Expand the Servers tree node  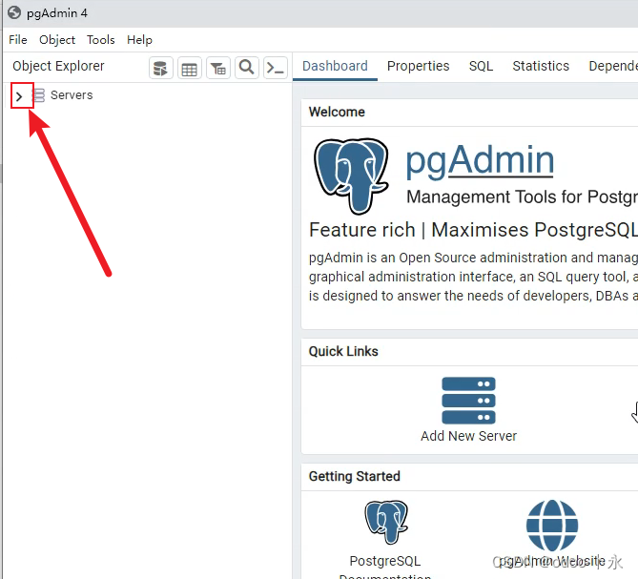pyautogui.click(x=19, y=96)
